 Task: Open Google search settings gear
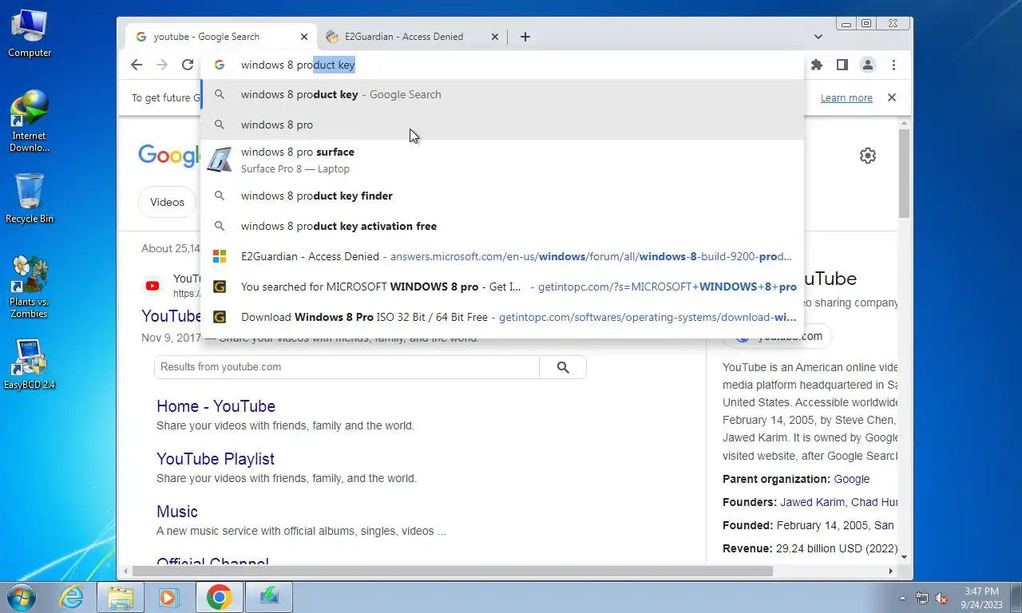868,156
